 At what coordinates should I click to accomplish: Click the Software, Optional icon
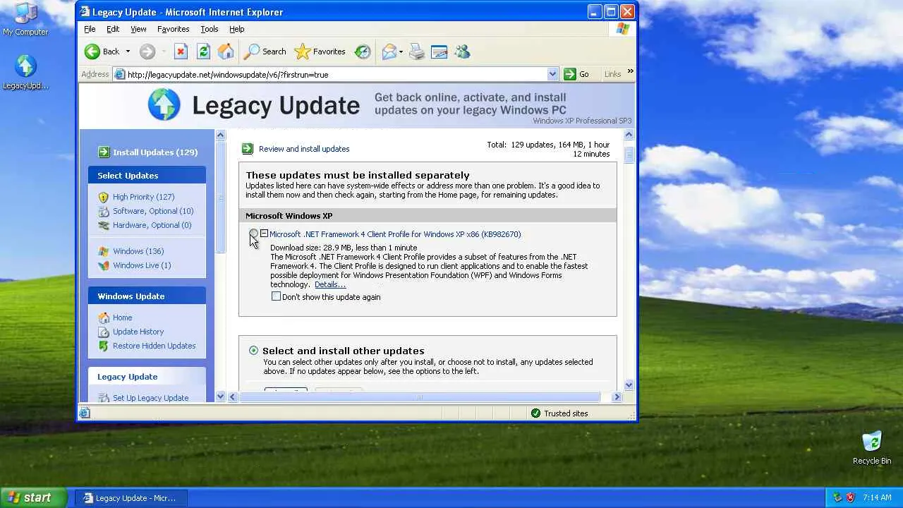pyautogui.click(x=104, y=211)
